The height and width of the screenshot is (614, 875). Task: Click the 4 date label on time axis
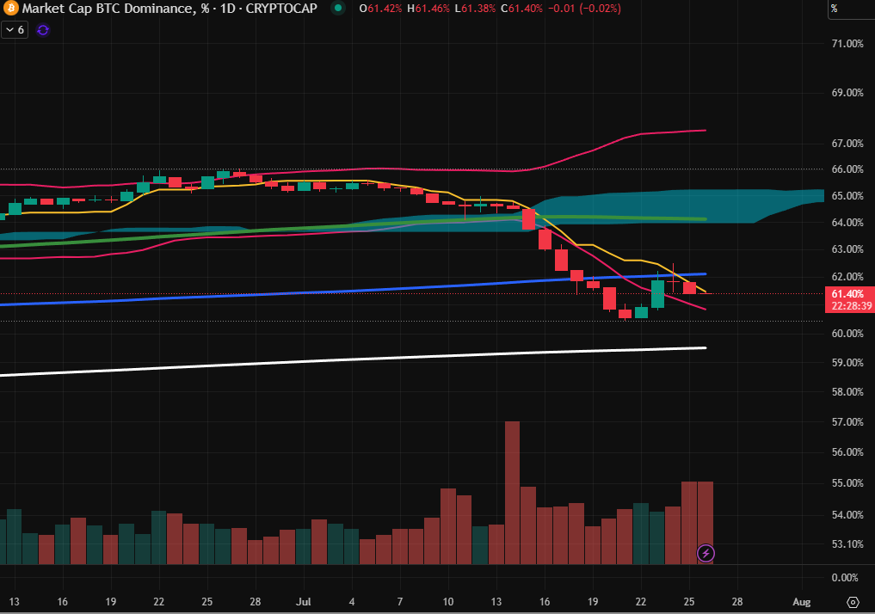[x=352, y=602]
